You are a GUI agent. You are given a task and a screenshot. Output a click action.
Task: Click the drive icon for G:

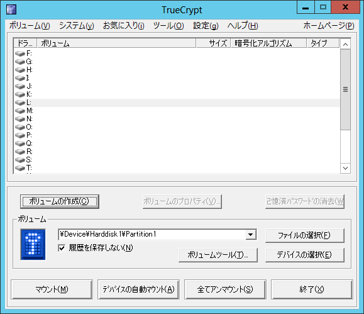point(20,62)
